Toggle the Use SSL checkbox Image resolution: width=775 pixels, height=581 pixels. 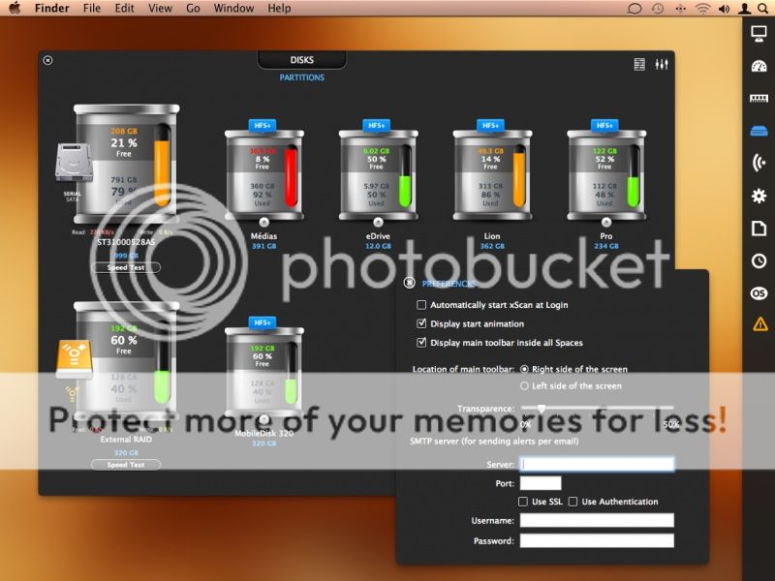(524, 502)
